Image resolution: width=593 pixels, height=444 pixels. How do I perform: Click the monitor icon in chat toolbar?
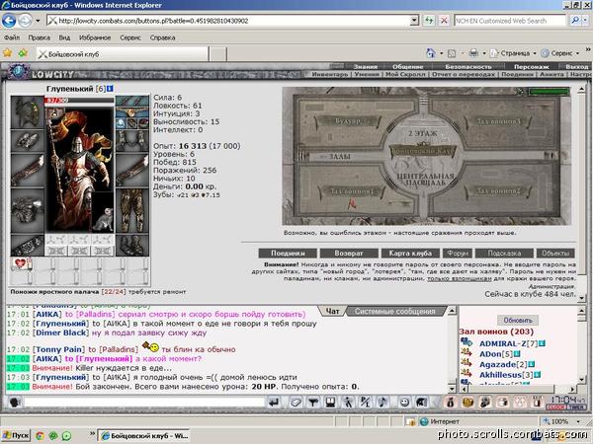click(x=331, y=403)
